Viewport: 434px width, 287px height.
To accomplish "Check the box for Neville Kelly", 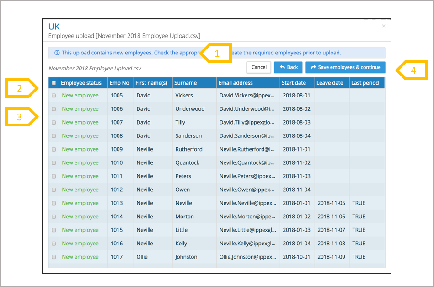I will coord(54,244).
